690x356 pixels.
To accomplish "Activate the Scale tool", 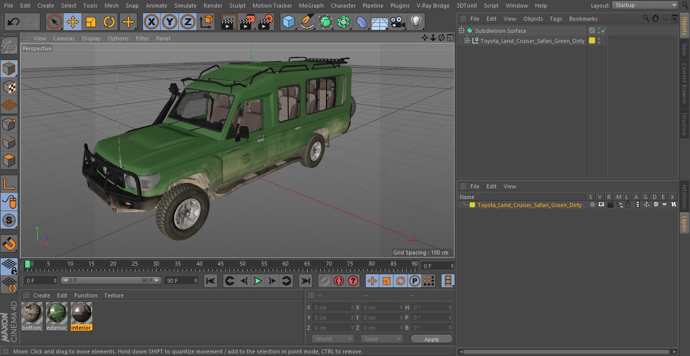I will coord(91,22).
